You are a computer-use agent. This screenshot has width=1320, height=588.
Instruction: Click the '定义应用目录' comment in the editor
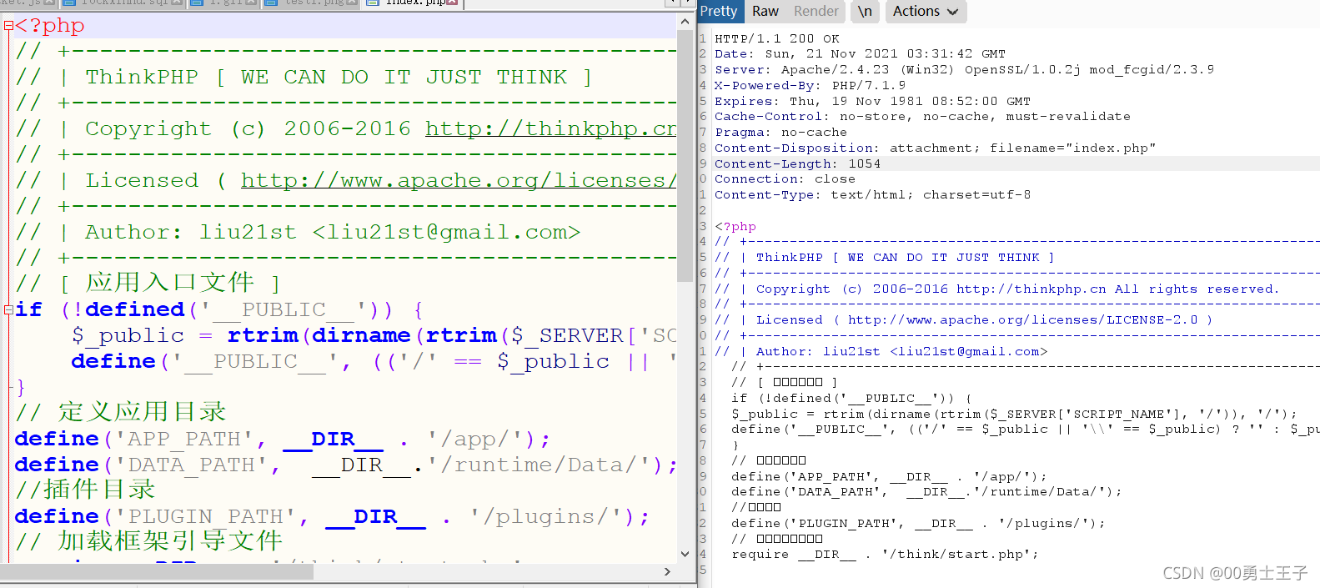click(121, 411)
